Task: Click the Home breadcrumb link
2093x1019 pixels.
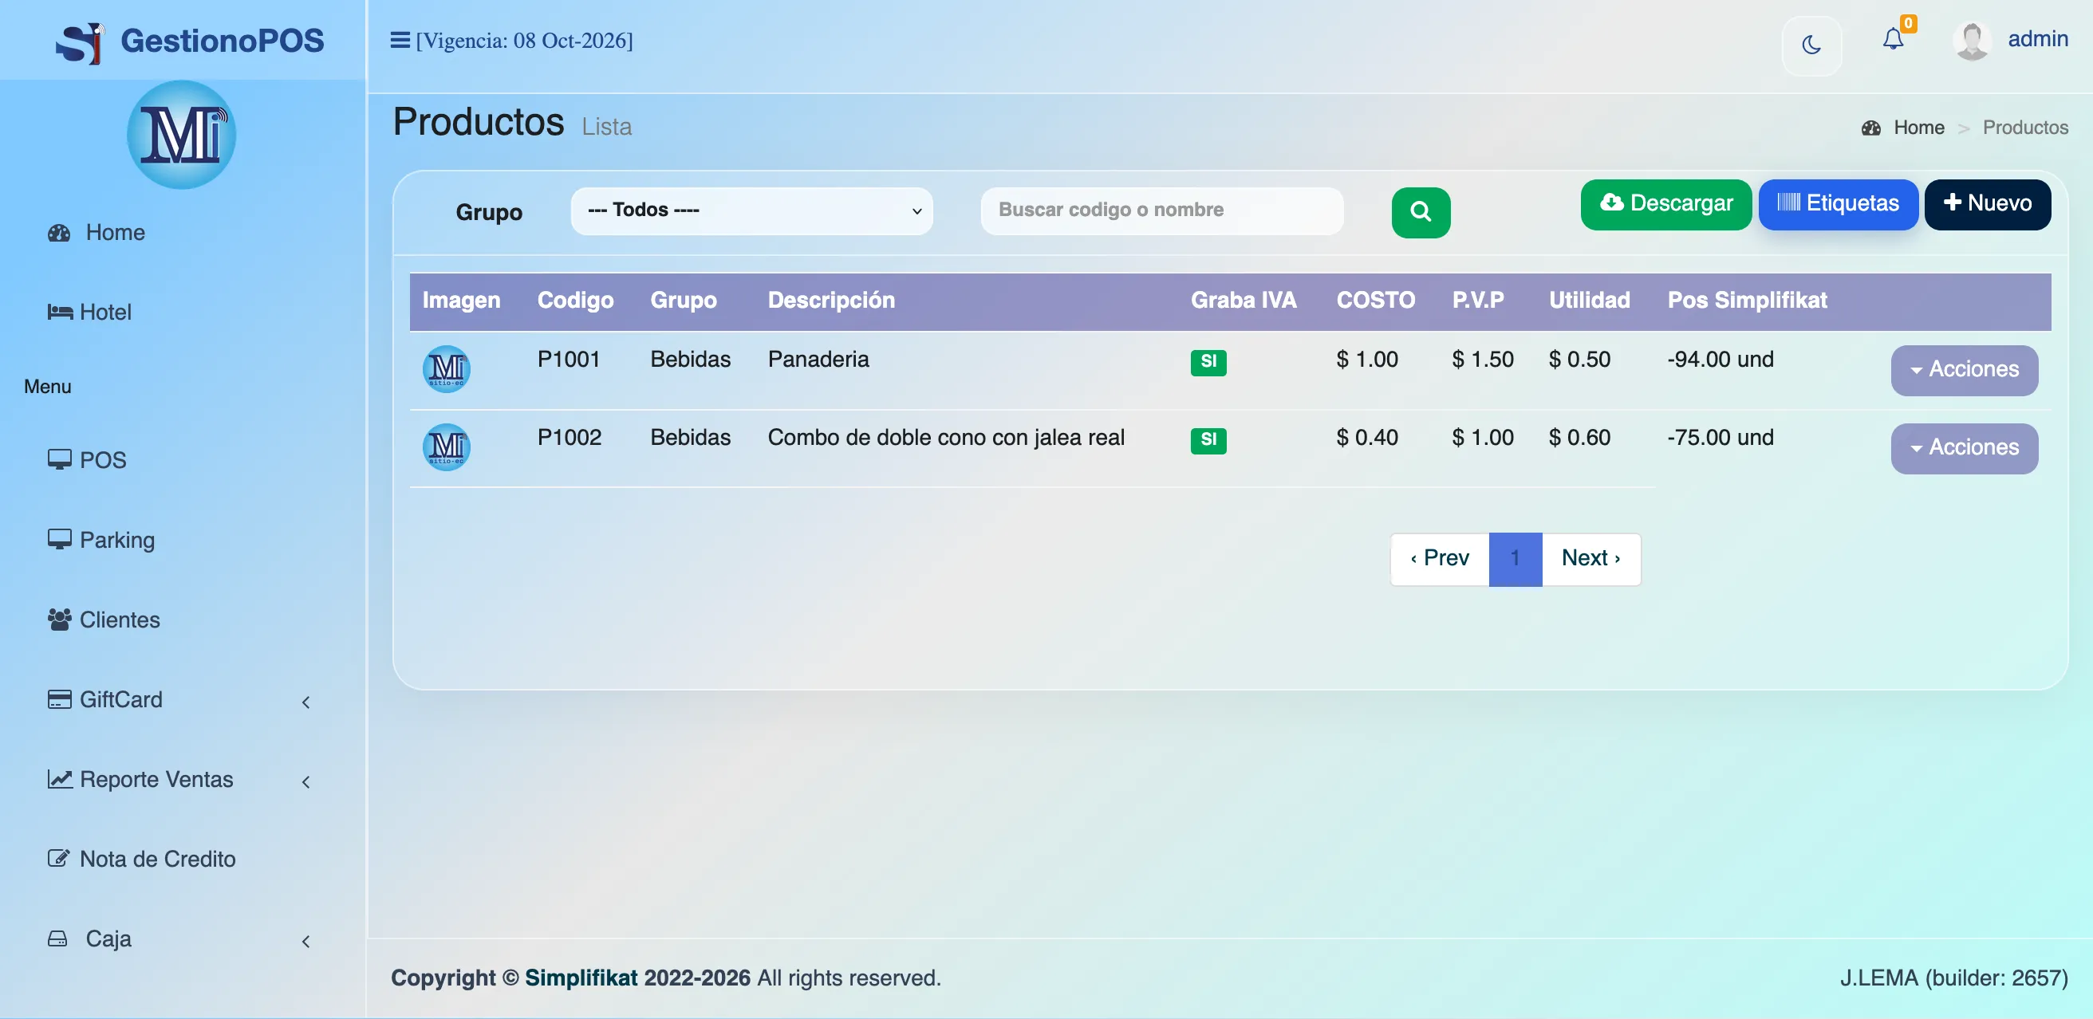Action: (1919, 128)
